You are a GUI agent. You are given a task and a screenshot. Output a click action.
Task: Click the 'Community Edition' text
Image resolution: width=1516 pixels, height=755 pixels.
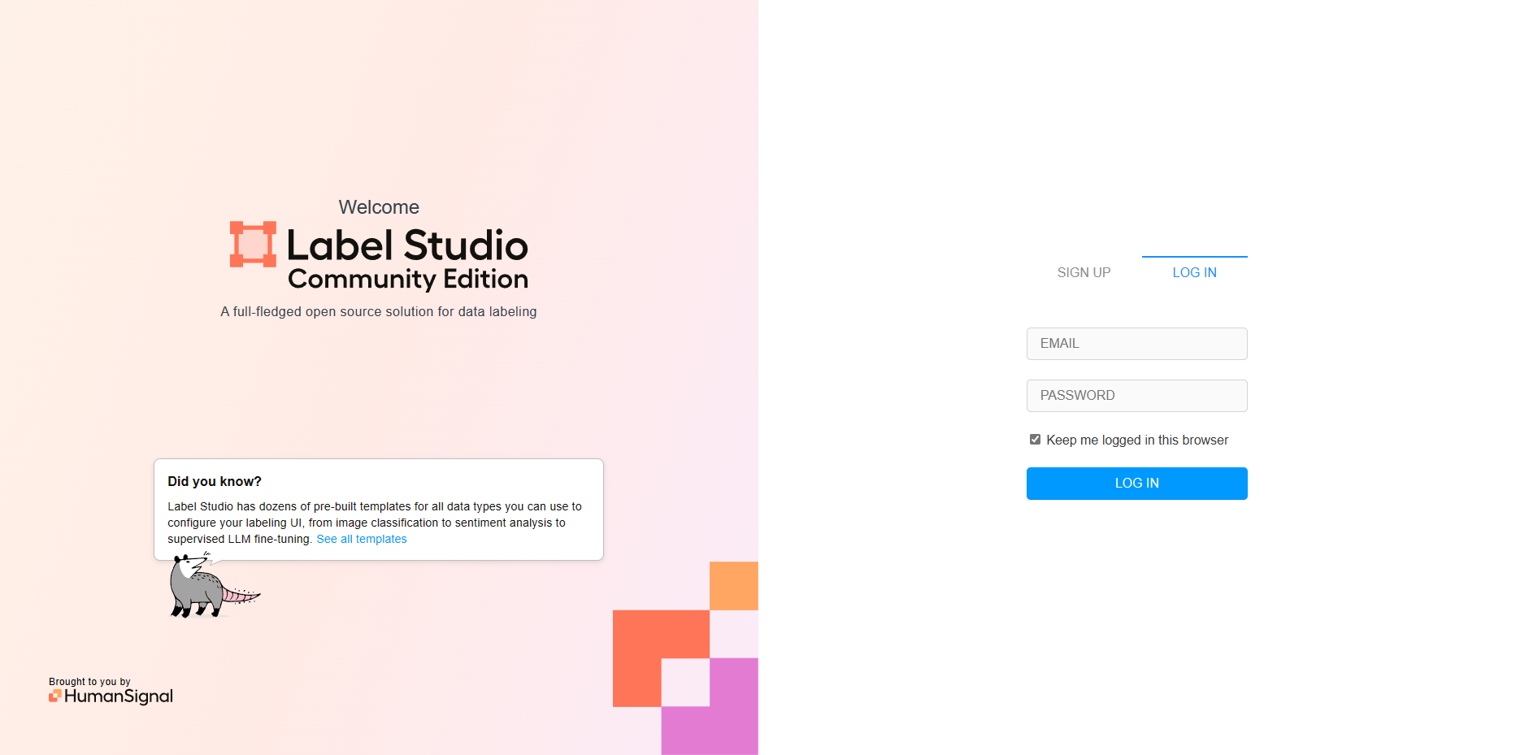click(x=408, y=280)
